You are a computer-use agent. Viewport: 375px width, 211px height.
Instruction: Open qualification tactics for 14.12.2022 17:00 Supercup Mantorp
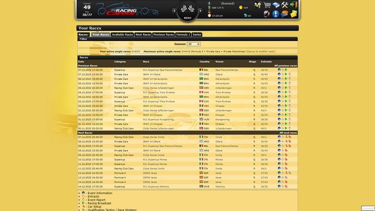286,186
